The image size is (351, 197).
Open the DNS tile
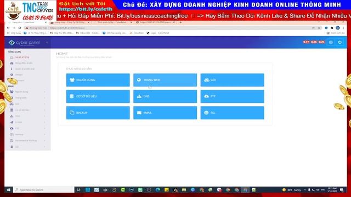[165, 96]
